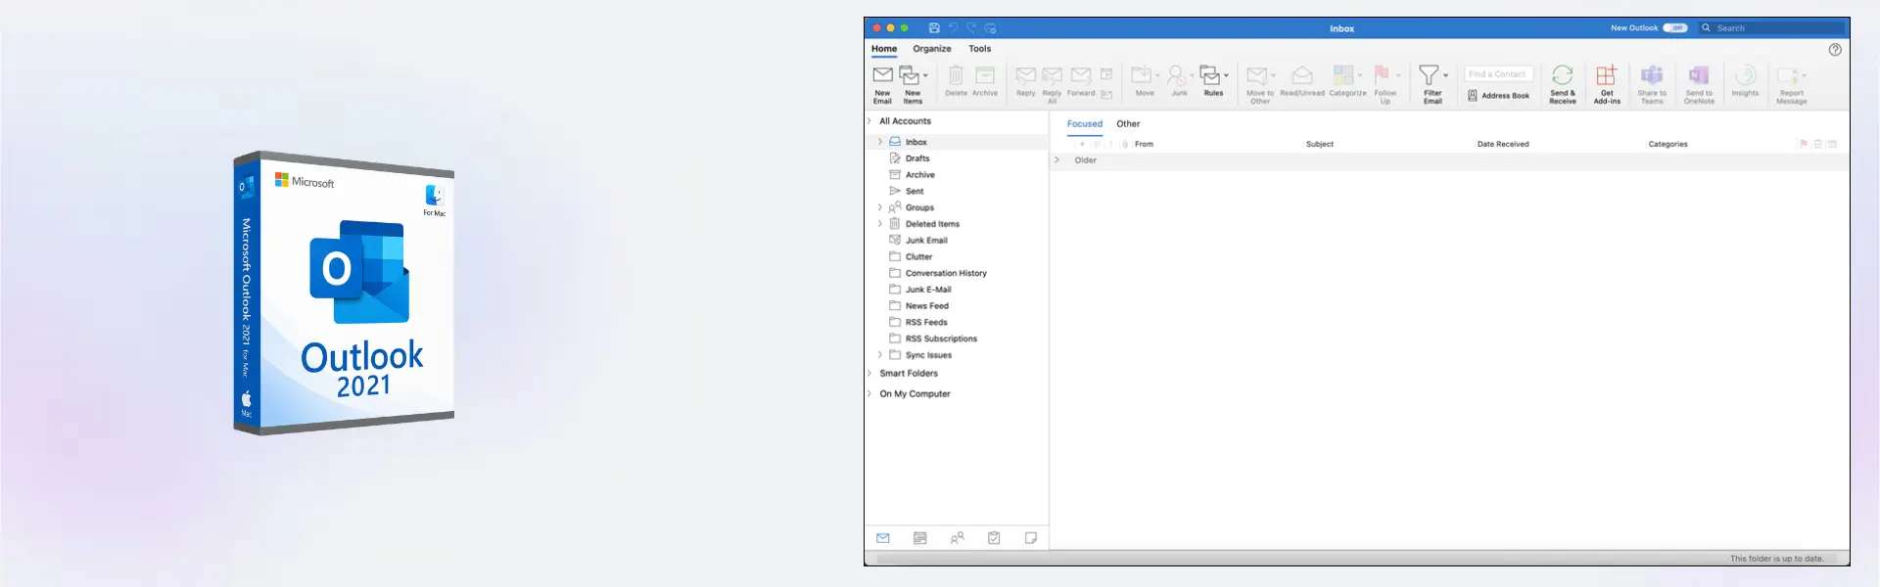Click the Move to Other icon

pos(1257,75)
